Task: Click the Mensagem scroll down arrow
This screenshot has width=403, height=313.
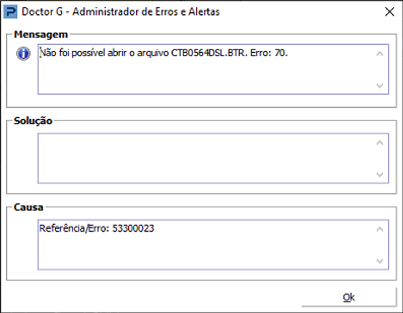Action: 379,85
